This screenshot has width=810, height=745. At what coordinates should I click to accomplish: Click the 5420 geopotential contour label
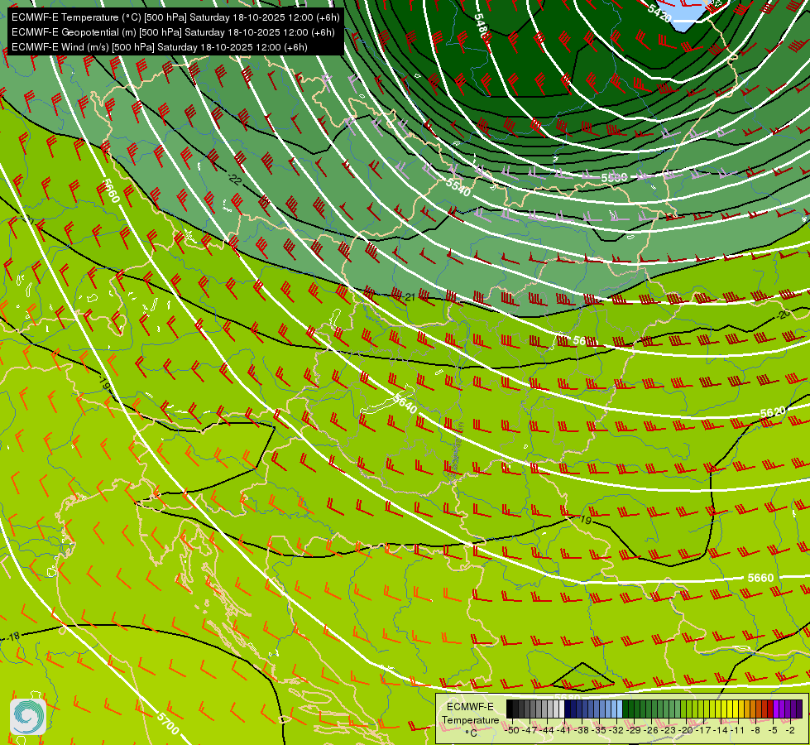point(659,13)
